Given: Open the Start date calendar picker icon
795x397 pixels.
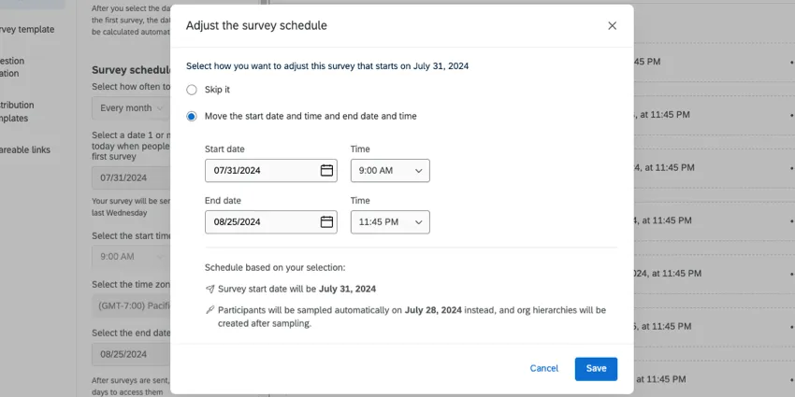Looking at the screenshot, I should click(326, 170).
